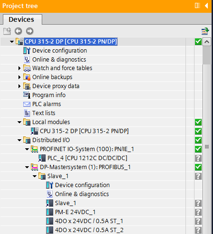213x234 pixels.
Task: Open PLC alarms envelope item
Action: 46,104
